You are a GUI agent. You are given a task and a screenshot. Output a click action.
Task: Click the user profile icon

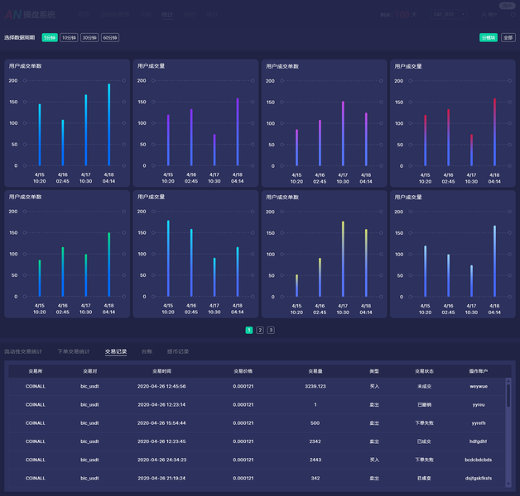click(x=484, y=15)
